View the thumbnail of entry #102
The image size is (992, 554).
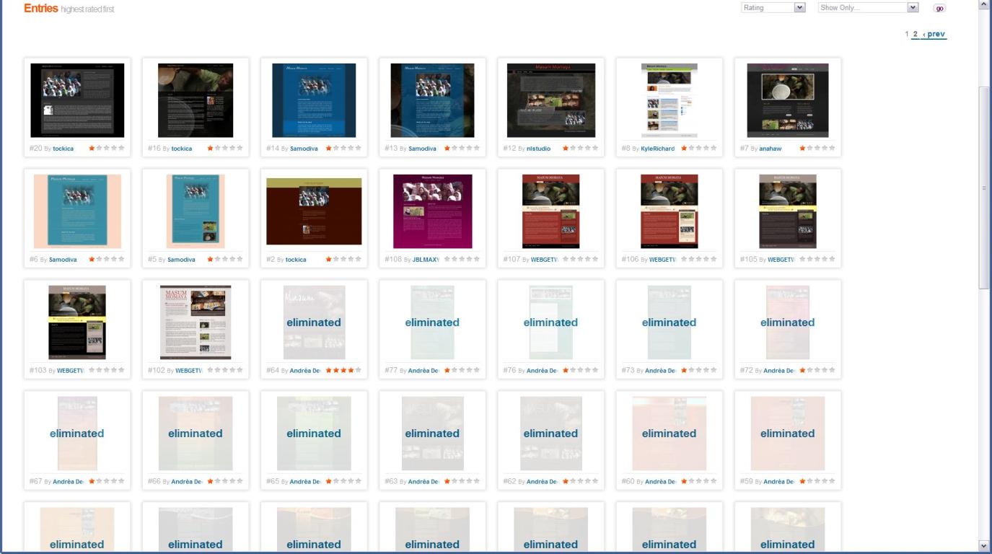(x=196, y=322)
